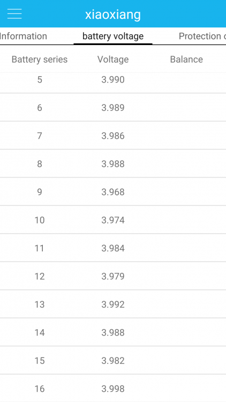Tap the 3.992 voltage reading
Viewport: 226px width, 402px height.
113,304
